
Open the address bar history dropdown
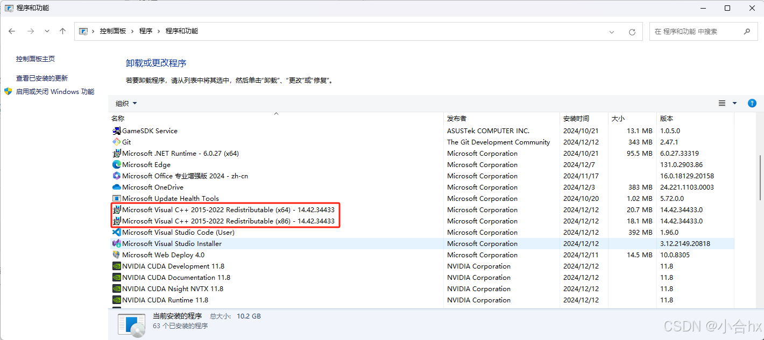point(612,31)
